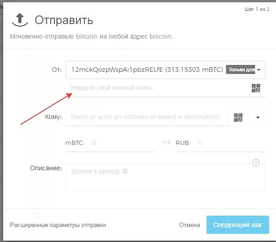Open the recipient destination dropdown
Screen dimensions: 276x242
tap(258, 118)
